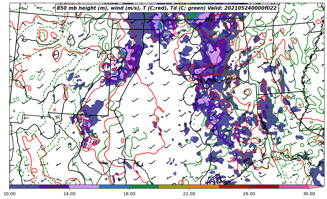Select the bright red 24–26 colorbar segment
The width and height of the screenshot is (327, 199).
[234, 186]
